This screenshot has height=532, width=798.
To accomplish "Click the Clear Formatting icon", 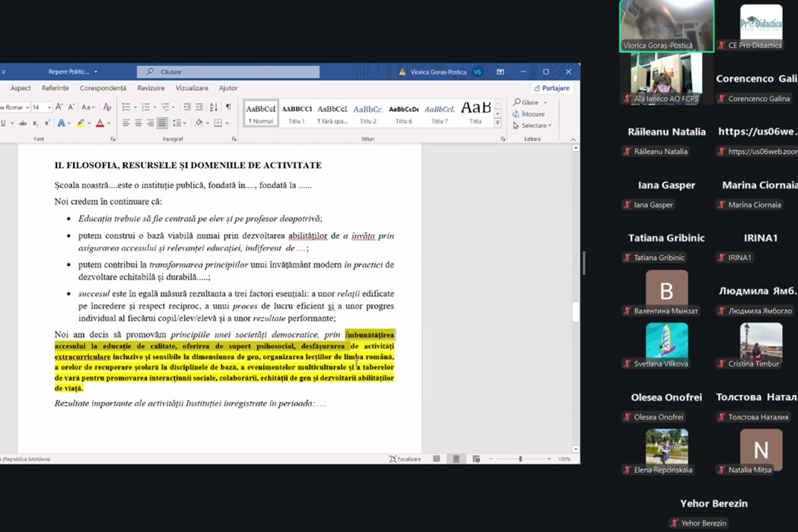I will click(107, 107).
